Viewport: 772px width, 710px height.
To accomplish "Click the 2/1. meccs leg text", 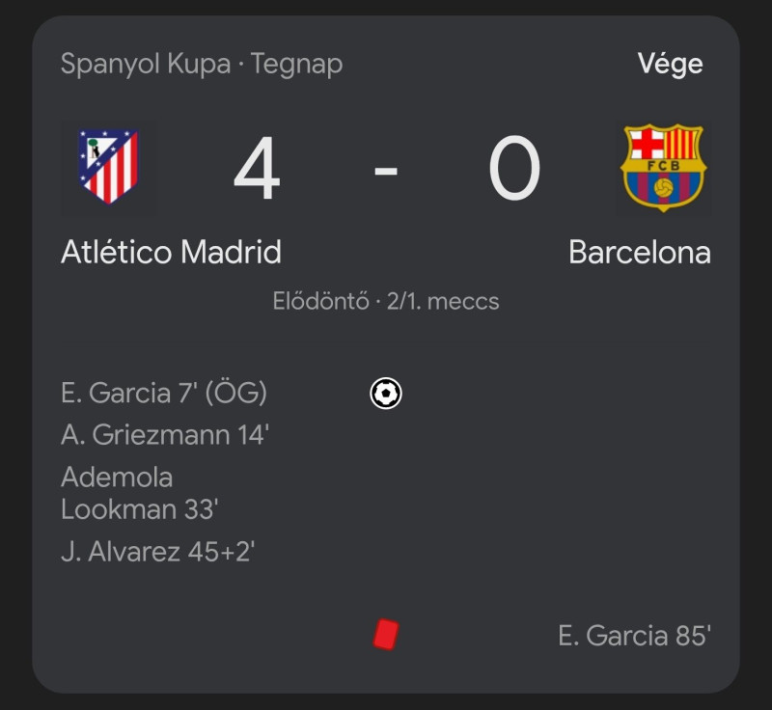I will [443, 301].
